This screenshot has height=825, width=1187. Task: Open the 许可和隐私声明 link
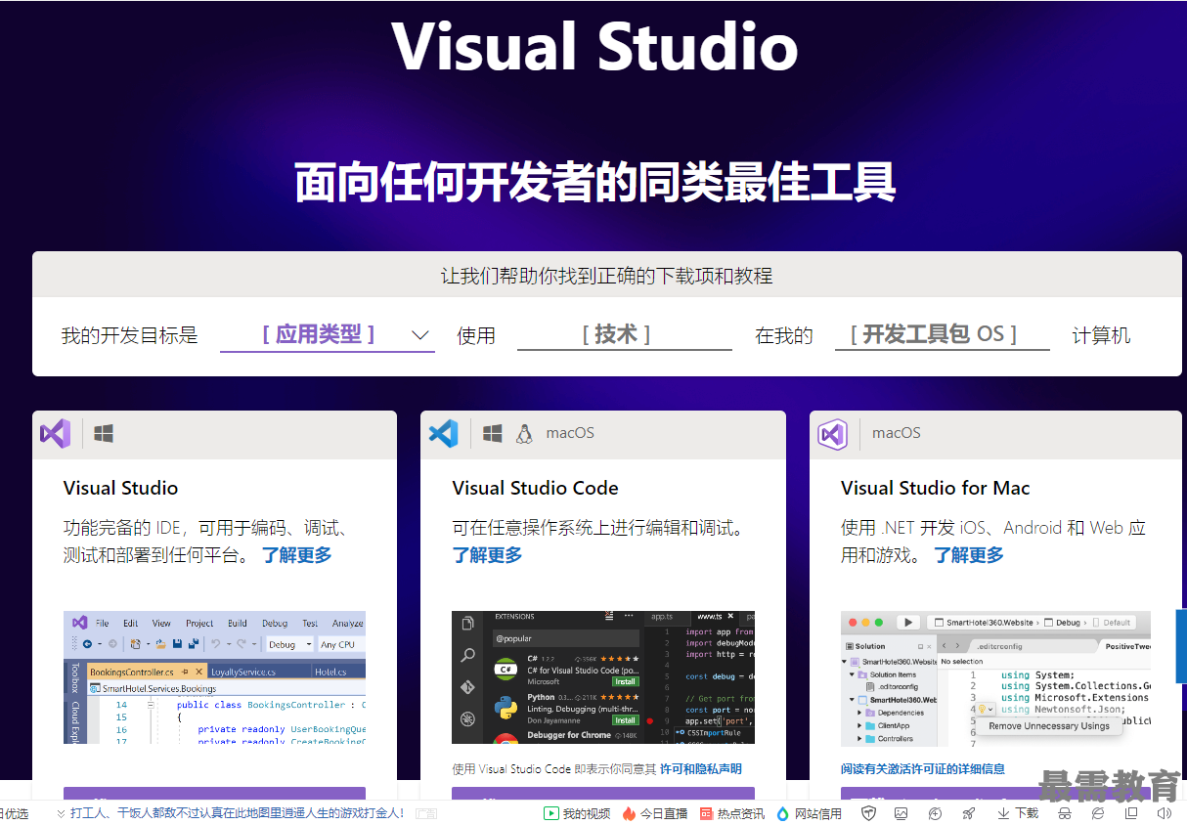point(700,769)
